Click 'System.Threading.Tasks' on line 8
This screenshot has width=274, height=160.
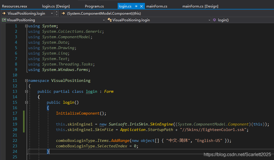(67, 64)
